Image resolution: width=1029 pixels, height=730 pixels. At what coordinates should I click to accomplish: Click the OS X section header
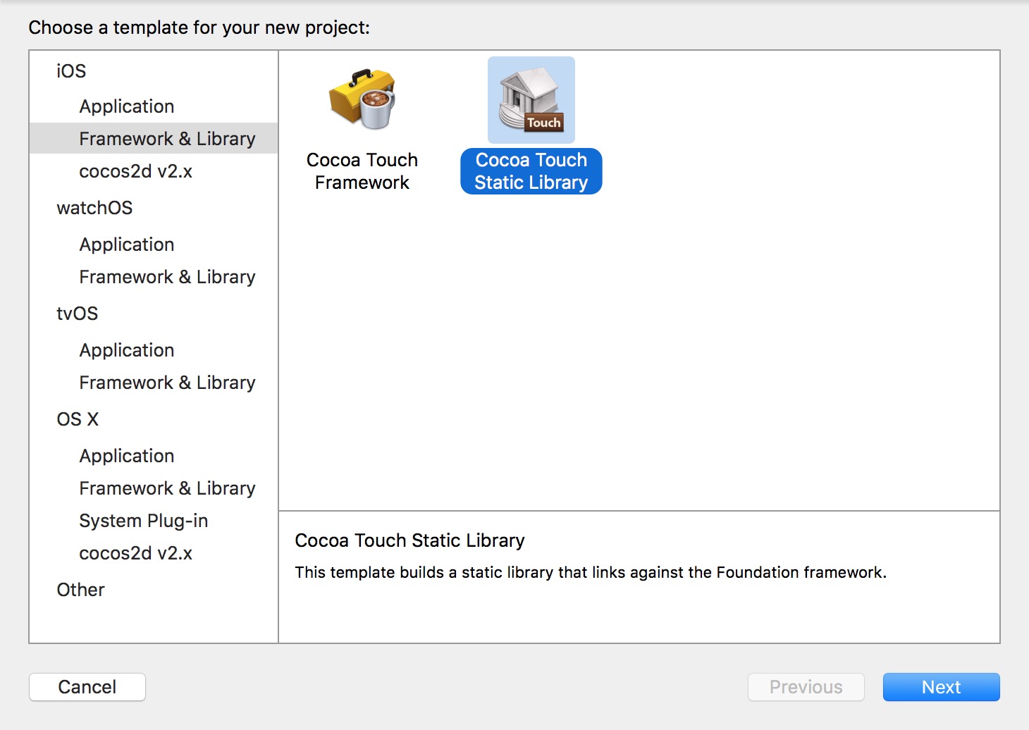(x=78, y=419)
